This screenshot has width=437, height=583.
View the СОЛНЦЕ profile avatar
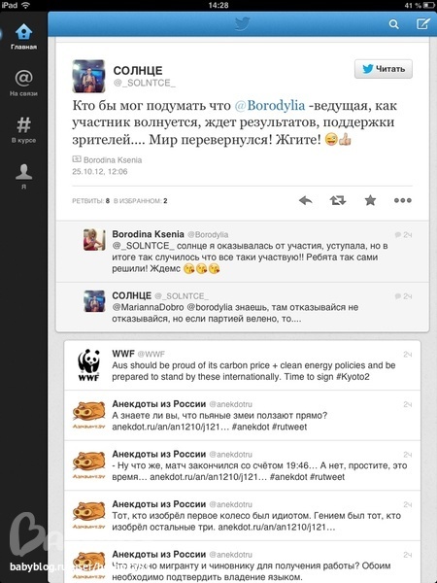tap(88, 76)
